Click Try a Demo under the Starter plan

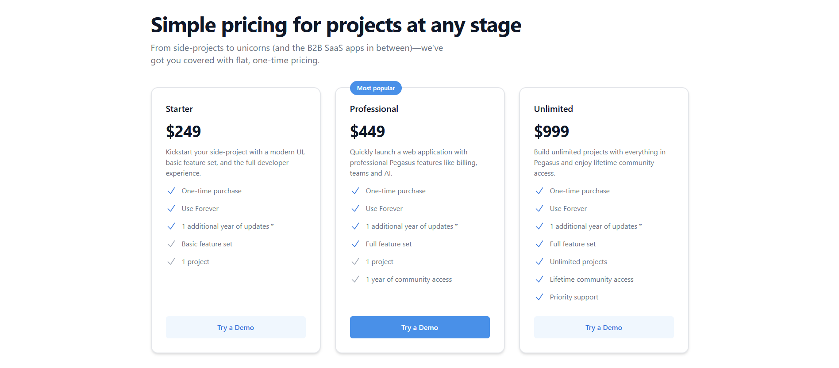(235, 327)
